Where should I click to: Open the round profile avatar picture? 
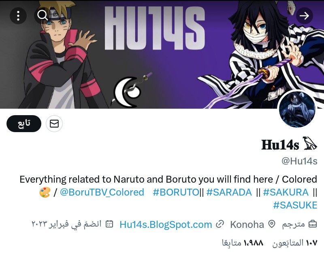pos(297,109)
